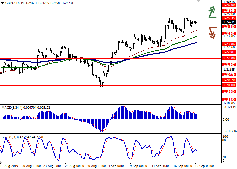Click the brown downward arrow icon
Viewport: 237px width, 169px height.
click(x=212, y=32)
